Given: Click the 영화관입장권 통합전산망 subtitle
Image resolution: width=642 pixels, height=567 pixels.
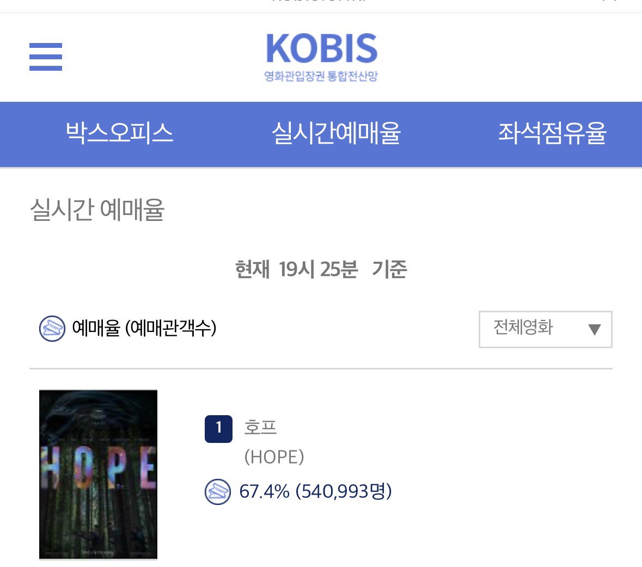Looking at the screenshot, I should coord(321,76).
